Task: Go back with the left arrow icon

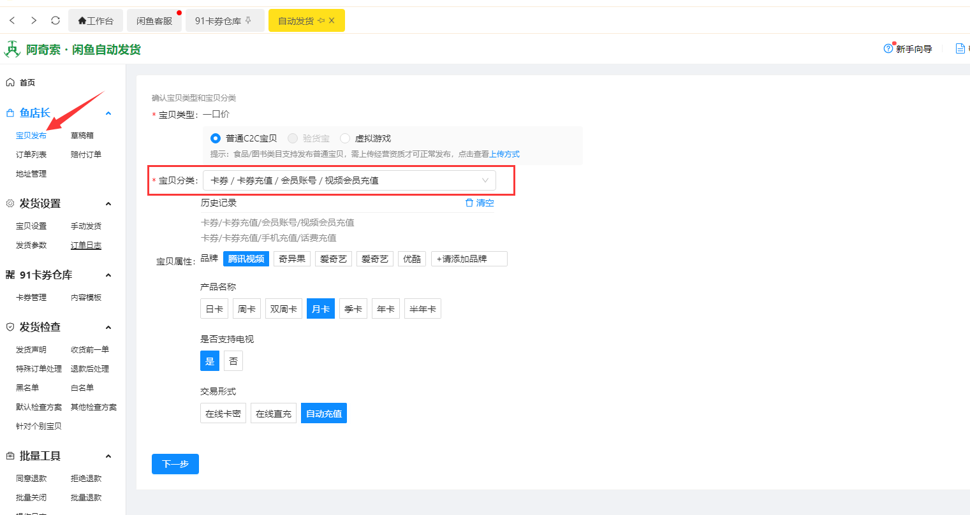Action: [x=12, y=20]
